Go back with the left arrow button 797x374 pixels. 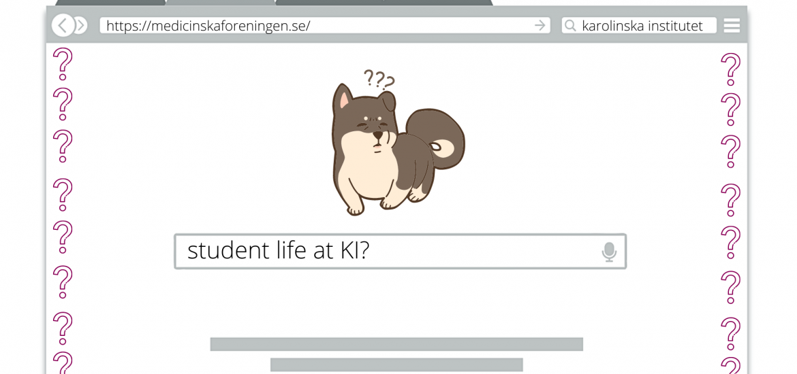[x=63, y=25]
